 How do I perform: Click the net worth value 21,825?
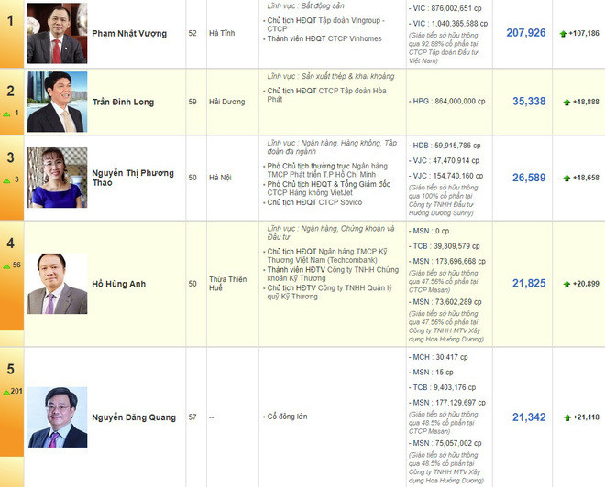[529, 284]
